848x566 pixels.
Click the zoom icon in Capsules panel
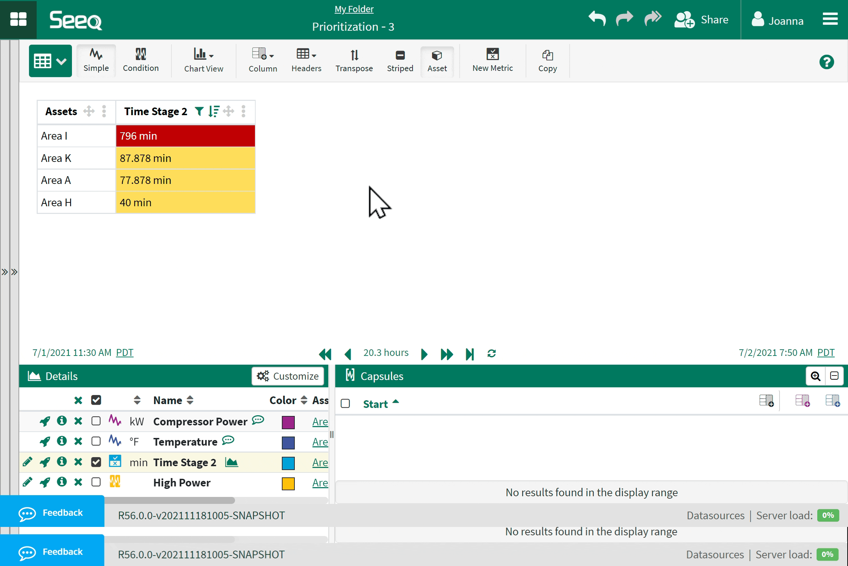815,376
